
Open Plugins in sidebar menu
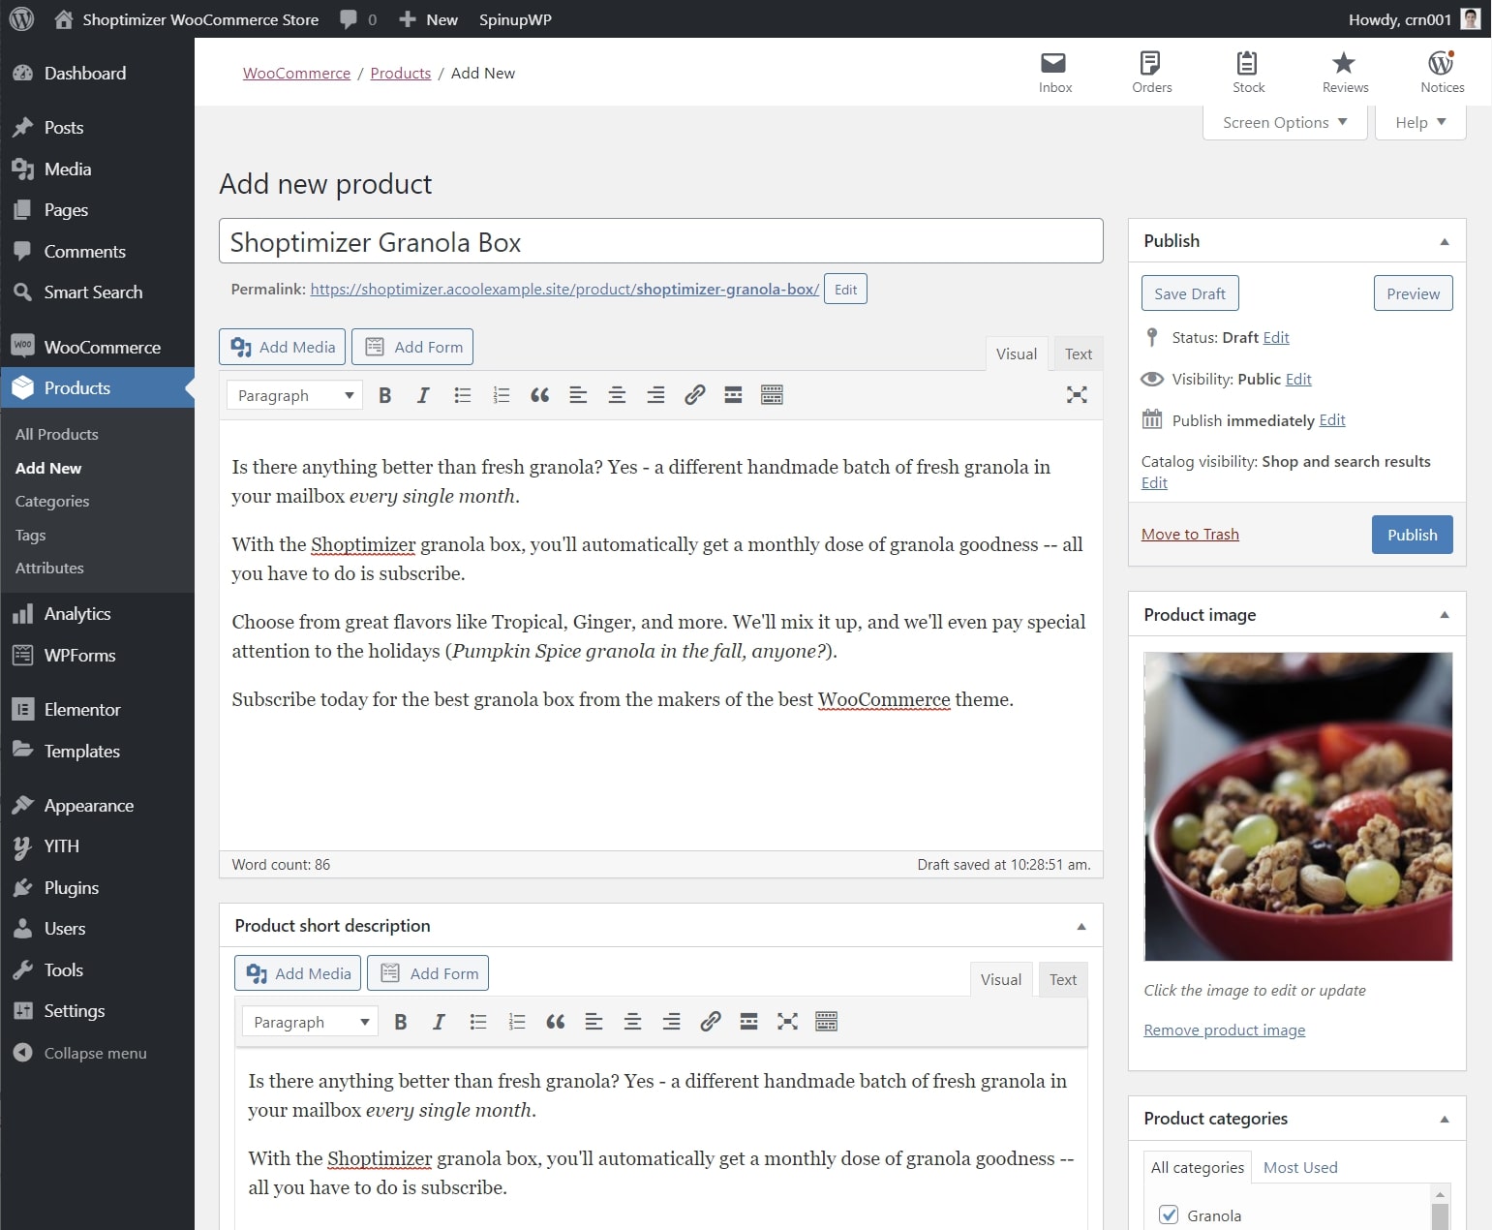[x=97, y=887]
